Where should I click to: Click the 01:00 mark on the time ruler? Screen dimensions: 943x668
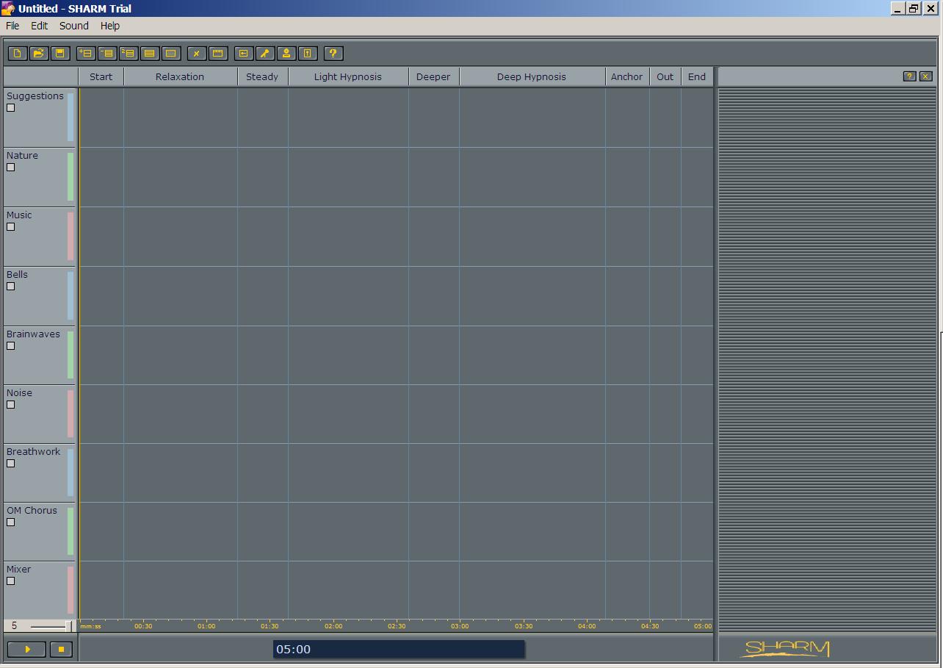[206, 626]
